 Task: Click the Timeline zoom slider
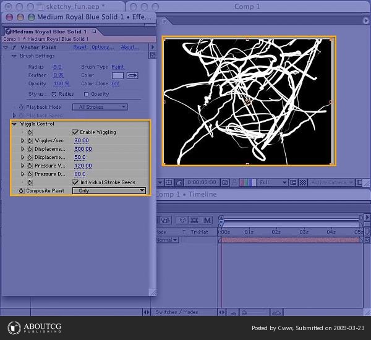(x=255, y=313)
